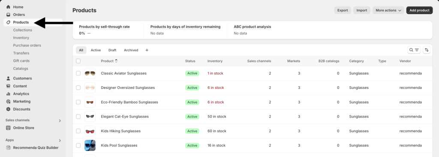Select Elegant Cat-Eye Sunglasses checkbox
The width and height of the screenshot is (439, 157).
(x=78, y=117)
